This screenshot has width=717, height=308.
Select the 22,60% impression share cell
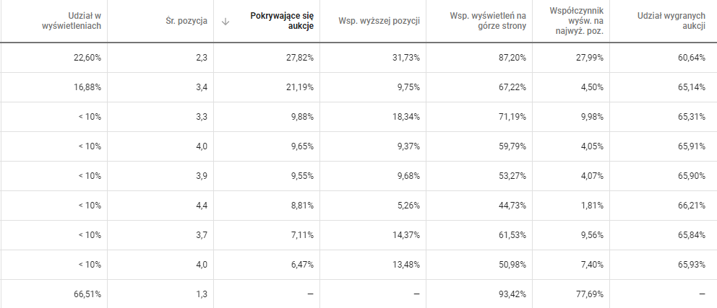pos(87,58)
